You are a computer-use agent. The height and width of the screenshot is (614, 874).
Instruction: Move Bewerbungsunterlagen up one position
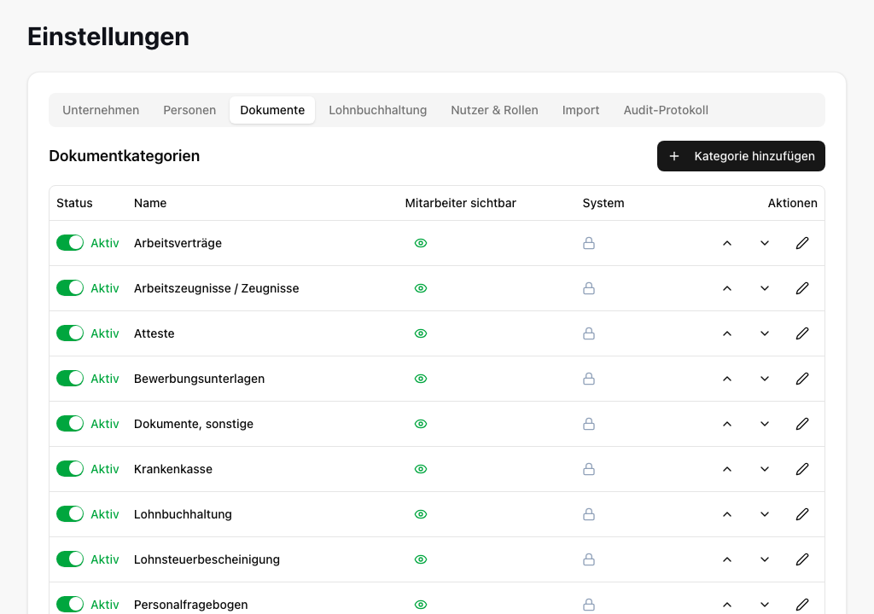point(727,379)
